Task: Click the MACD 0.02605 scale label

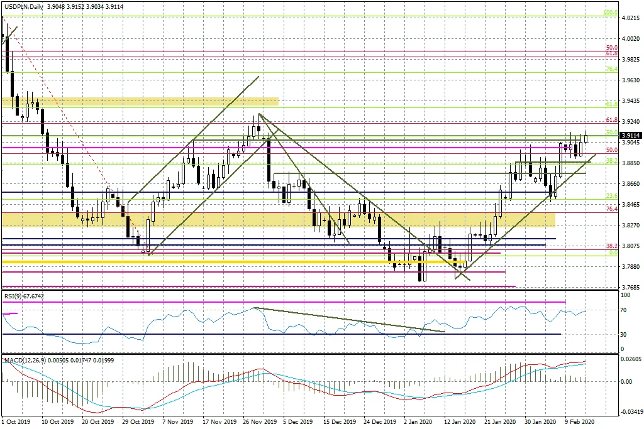Action: coord(630,359)
